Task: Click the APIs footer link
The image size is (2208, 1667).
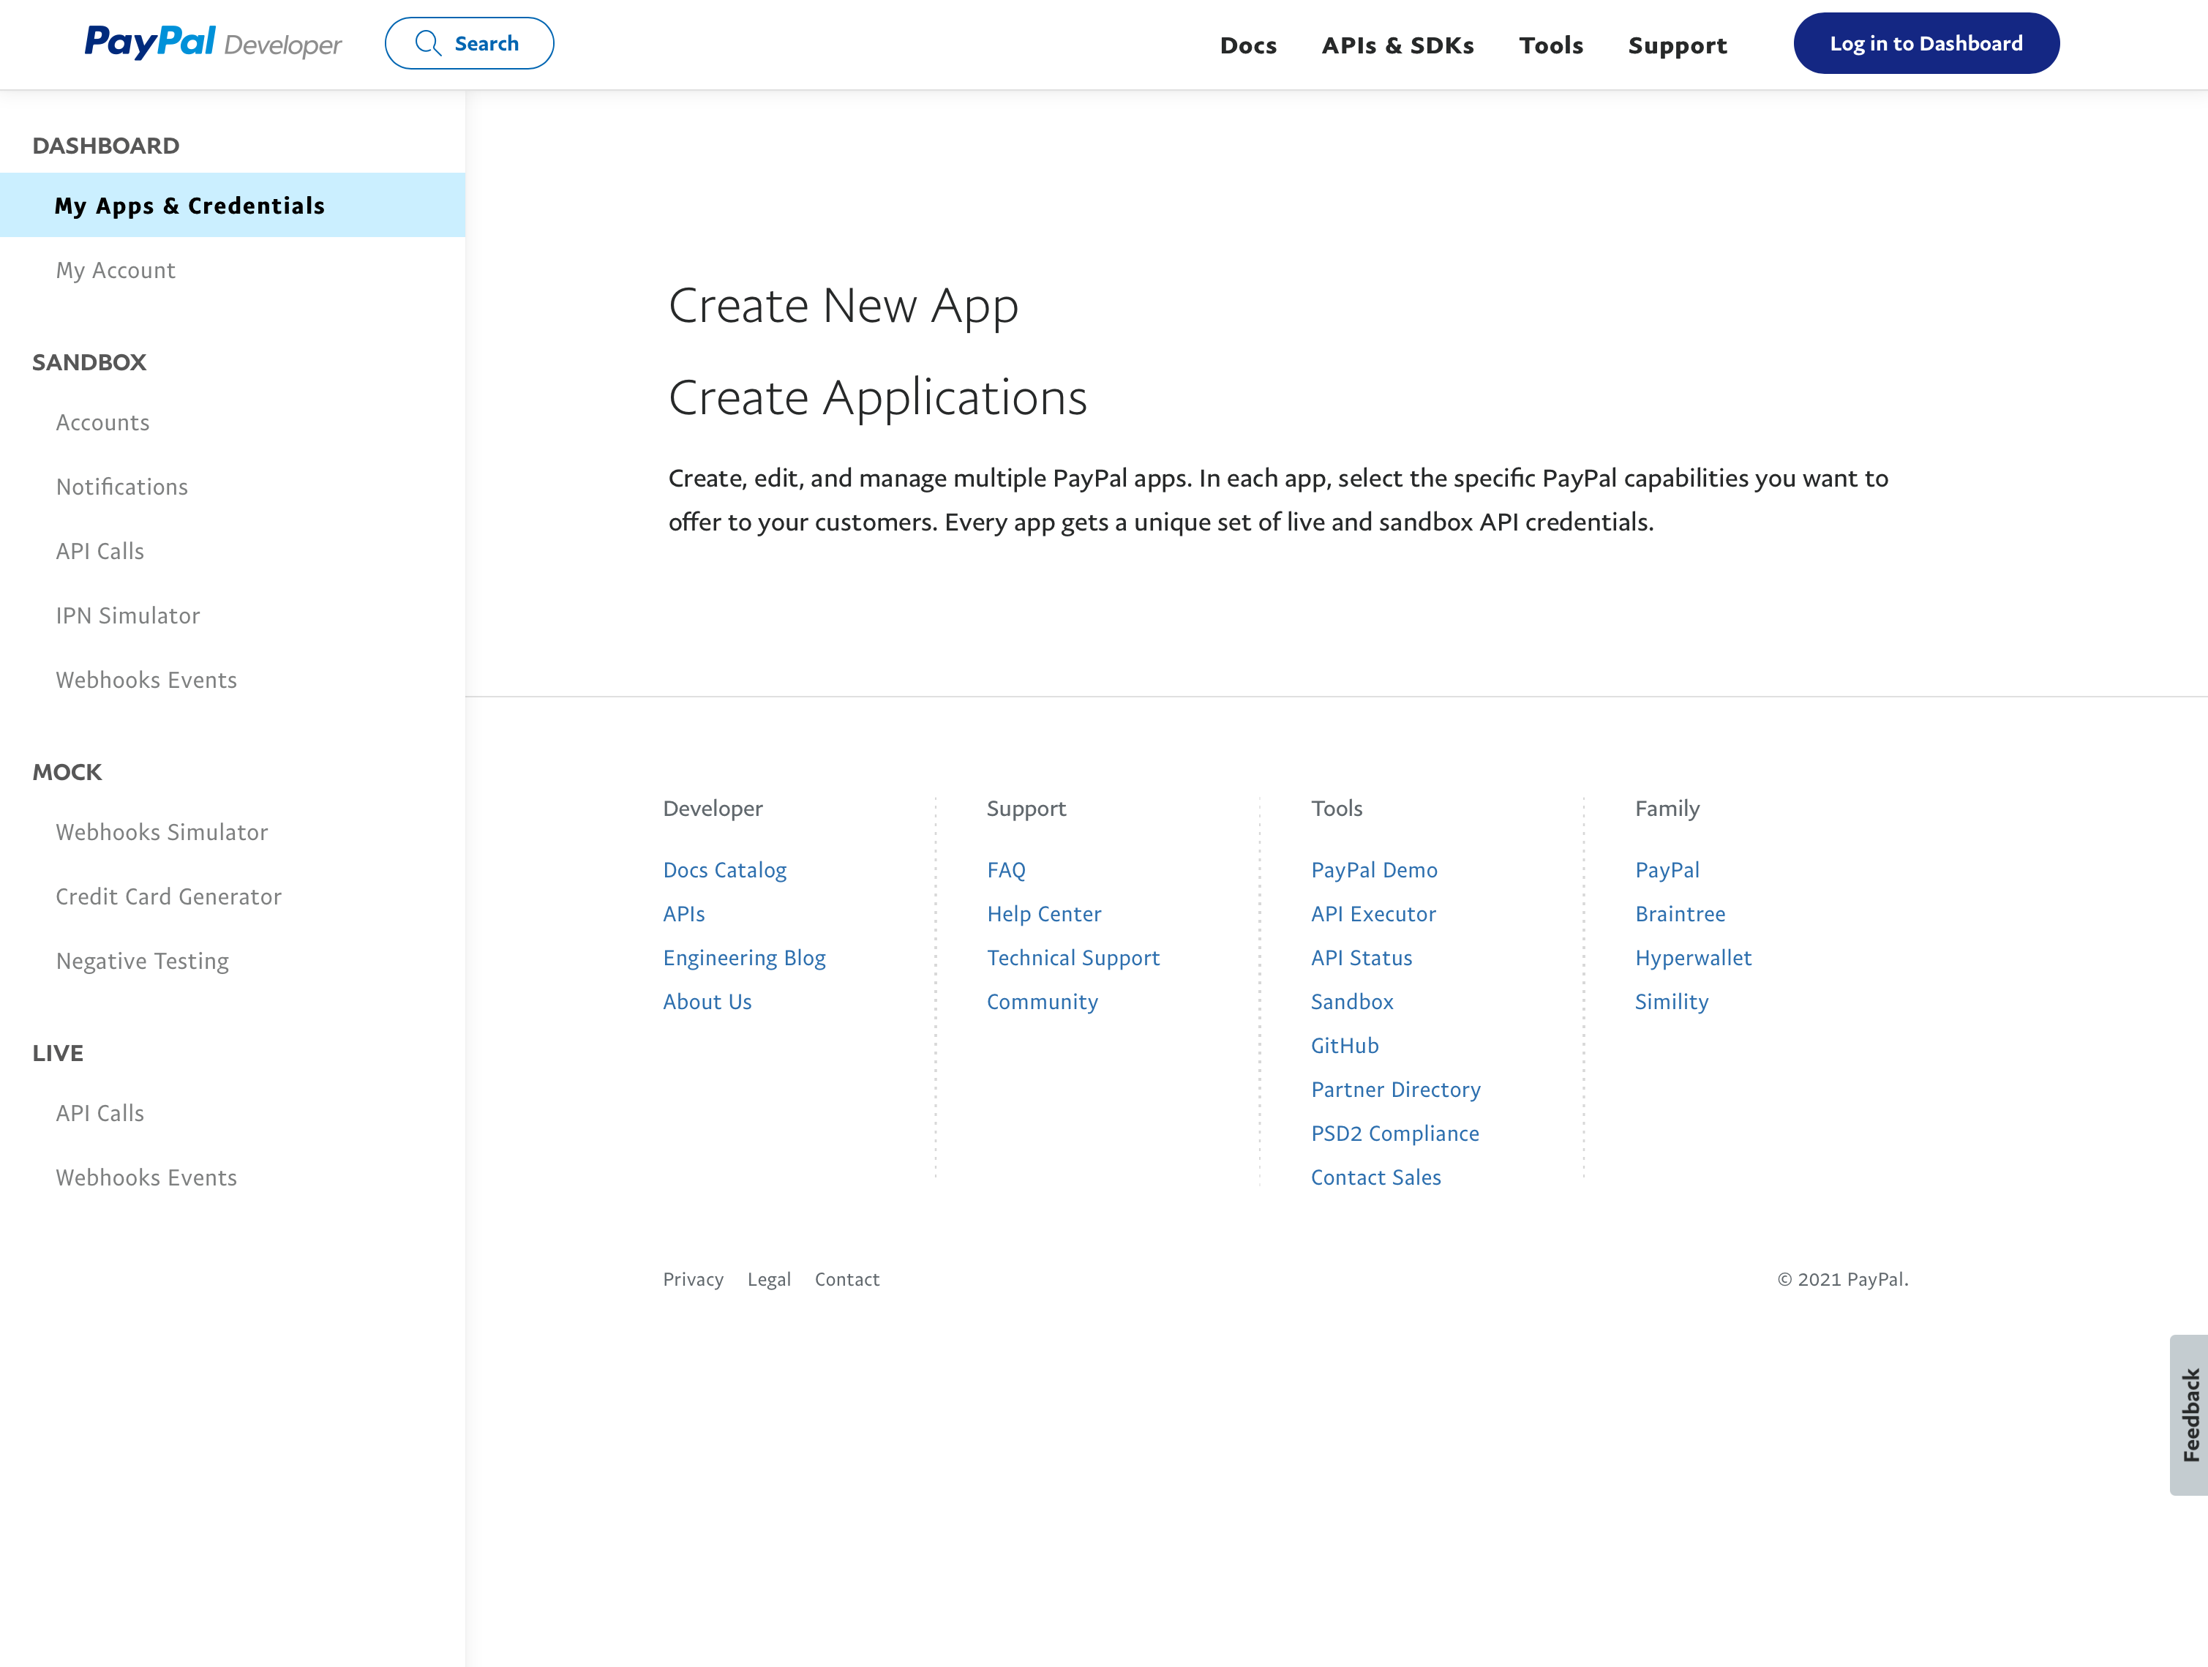Action: [684, 914]
